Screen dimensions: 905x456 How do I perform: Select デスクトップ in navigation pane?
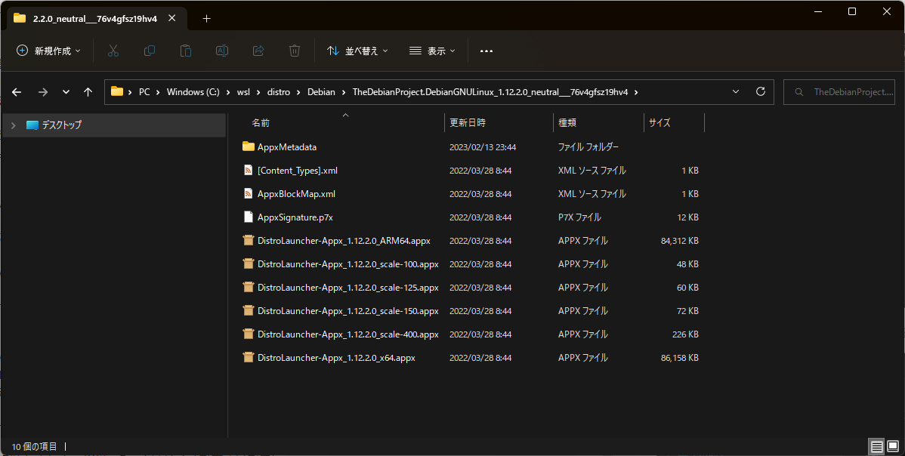pyautogui.click(x=62, y=125)
